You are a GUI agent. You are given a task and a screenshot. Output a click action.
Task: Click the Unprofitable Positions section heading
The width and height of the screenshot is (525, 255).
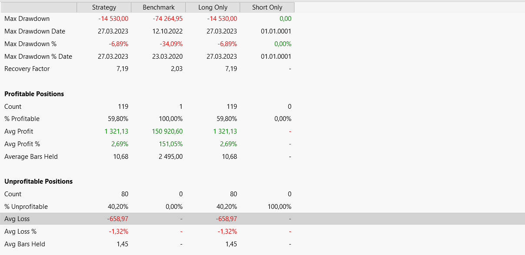tap(38, 181)
